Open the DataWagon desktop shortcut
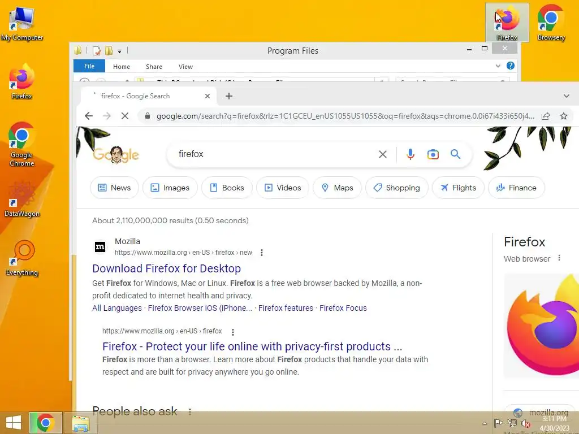The image size is (579, 434). (22, 199)
